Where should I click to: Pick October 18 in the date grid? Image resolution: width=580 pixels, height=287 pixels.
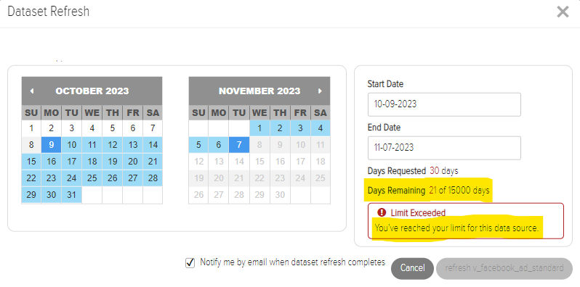92,162
